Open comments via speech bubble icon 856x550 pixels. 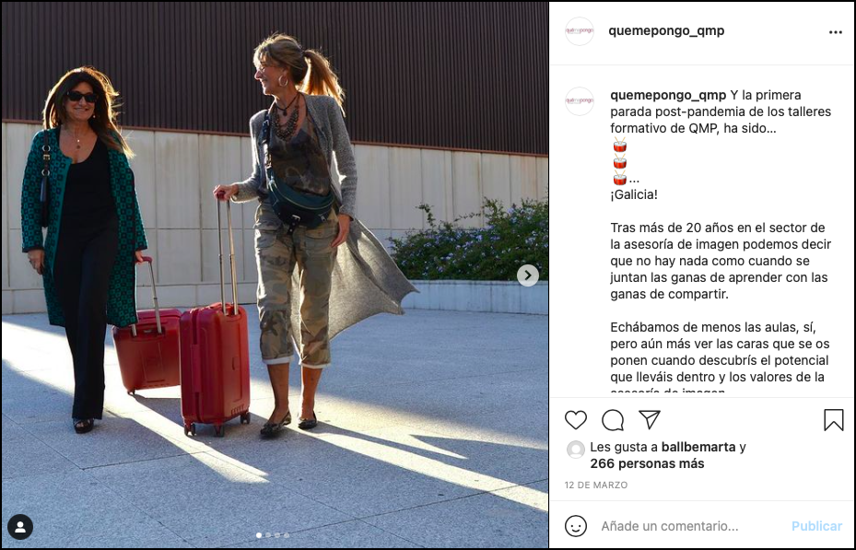pos(613,420)
